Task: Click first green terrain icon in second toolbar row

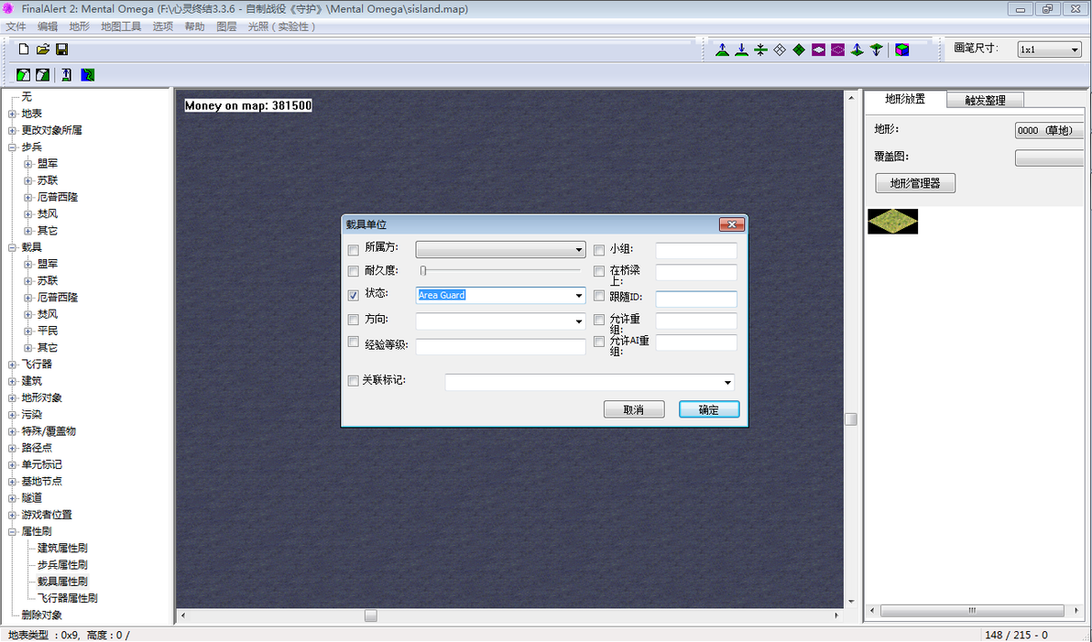Action: coord(24,74)
